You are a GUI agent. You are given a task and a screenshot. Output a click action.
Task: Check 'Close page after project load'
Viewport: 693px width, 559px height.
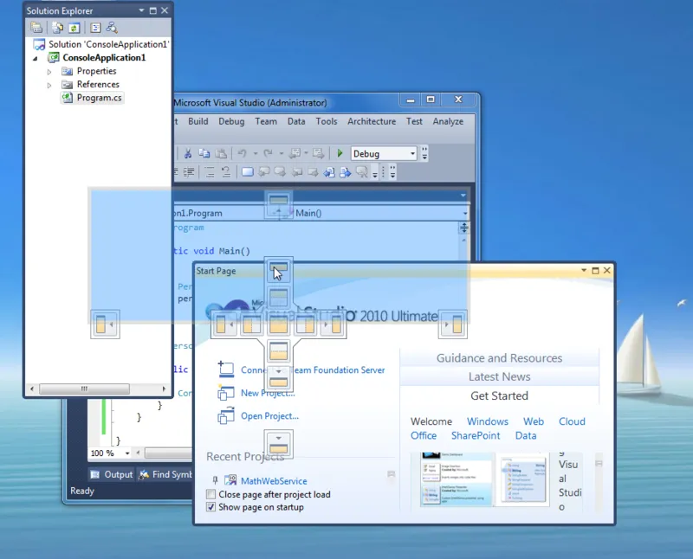[211, 494]
